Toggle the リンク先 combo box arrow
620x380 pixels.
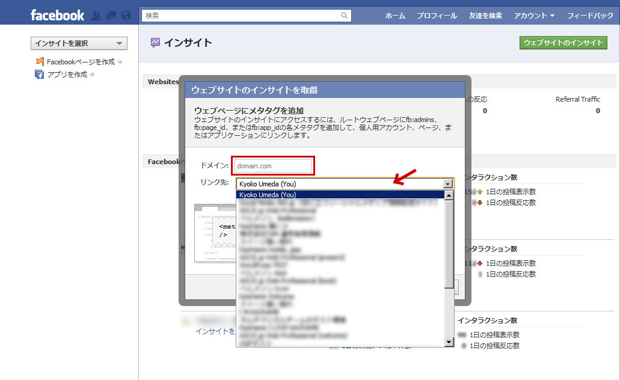pos(447,184)
